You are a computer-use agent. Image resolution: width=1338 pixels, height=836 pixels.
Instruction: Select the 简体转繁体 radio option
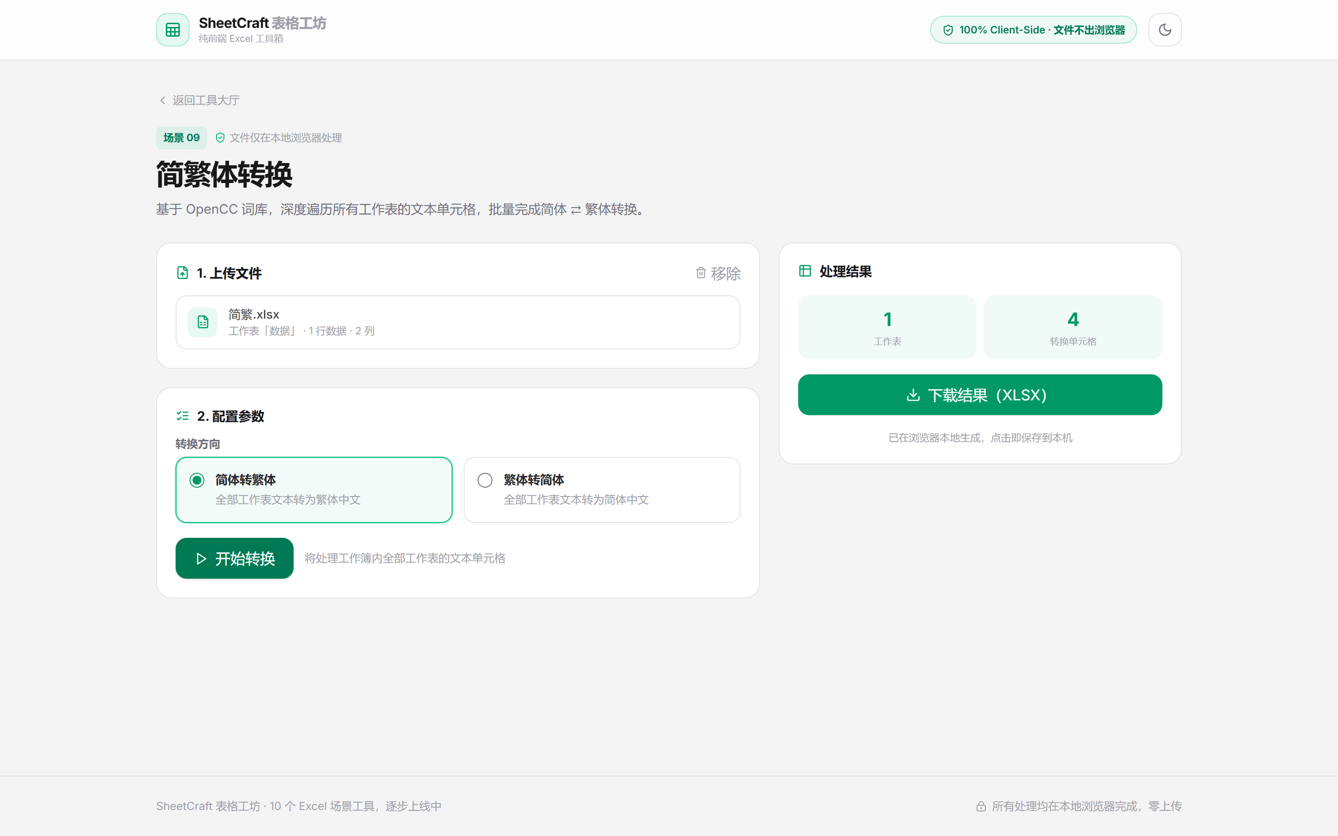point(314,490)
